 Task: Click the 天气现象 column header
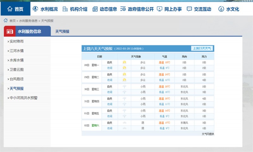(x=136, y=56)
